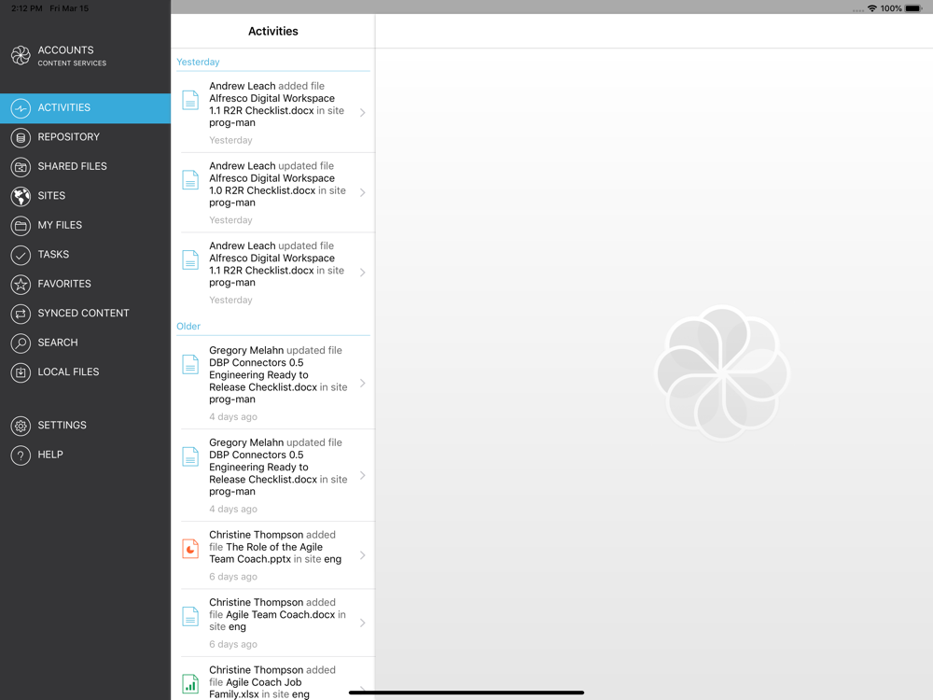The height and width of the screenshot is (700, 933).
Task: Click the Settings gear icon
Action: (21, 426)
